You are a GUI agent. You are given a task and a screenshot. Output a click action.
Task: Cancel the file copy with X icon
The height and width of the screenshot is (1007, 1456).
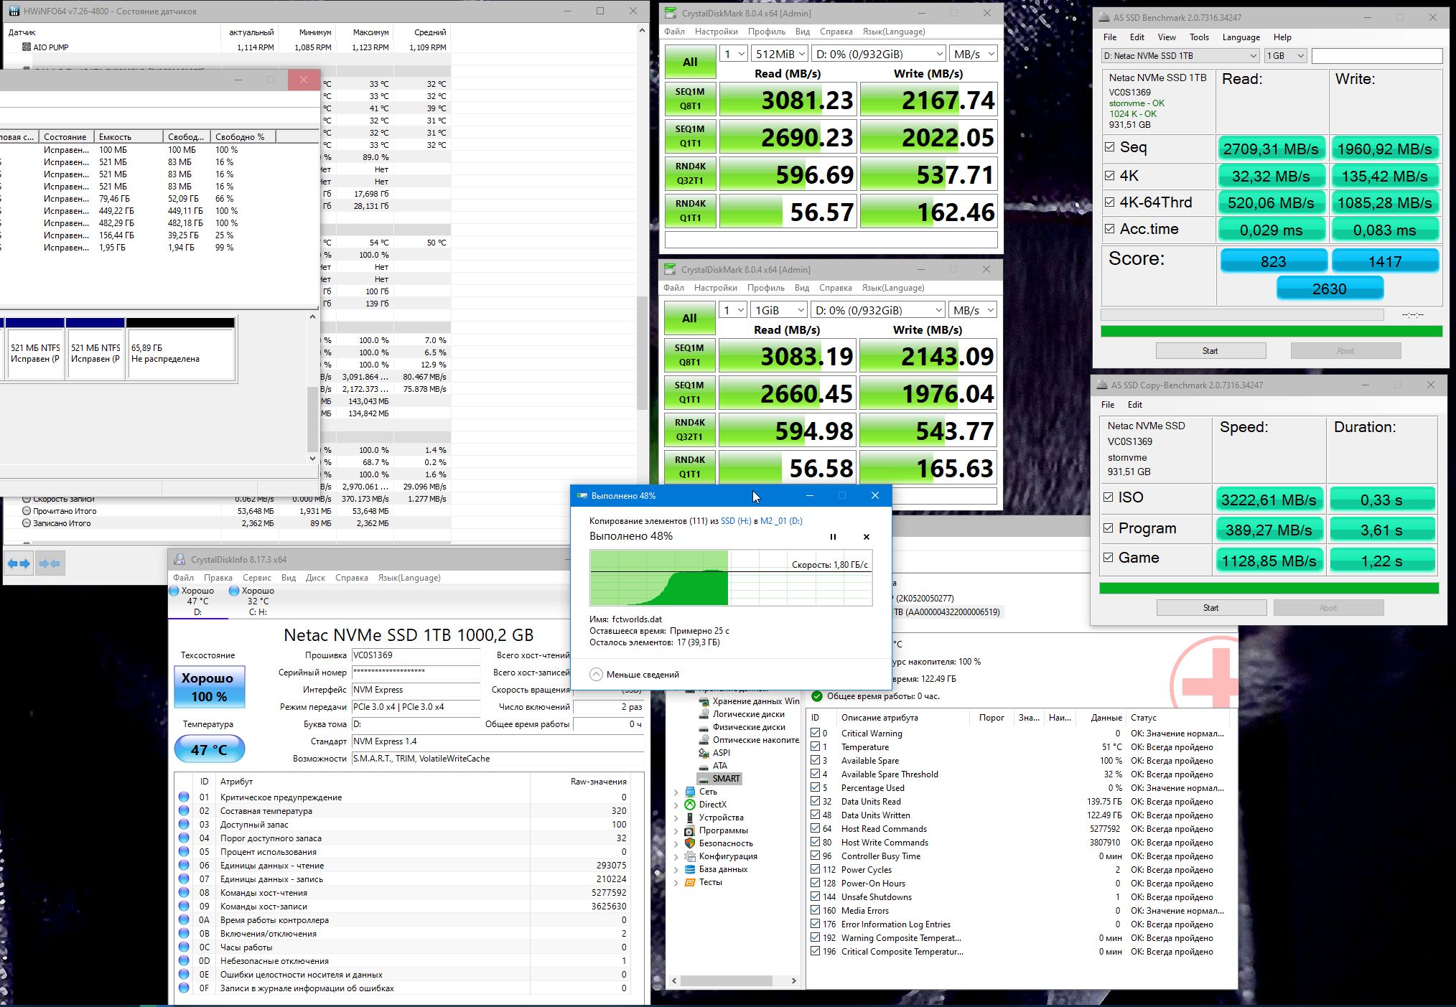866,537
